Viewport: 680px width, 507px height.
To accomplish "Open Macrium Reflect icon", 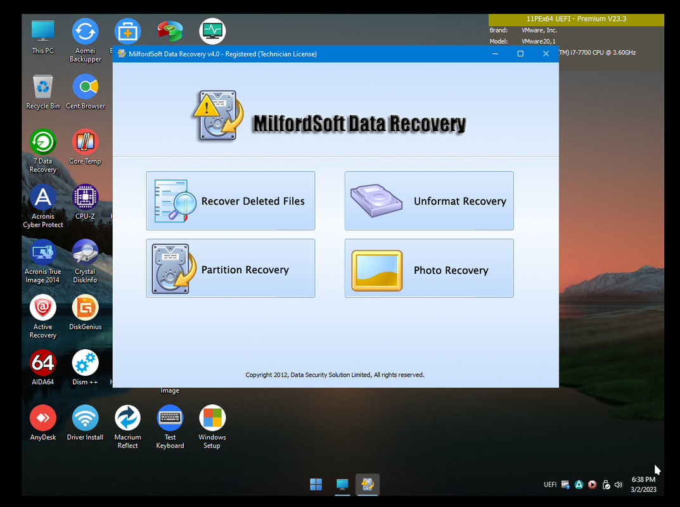I will pyautogui.click(x=127, y=427).
